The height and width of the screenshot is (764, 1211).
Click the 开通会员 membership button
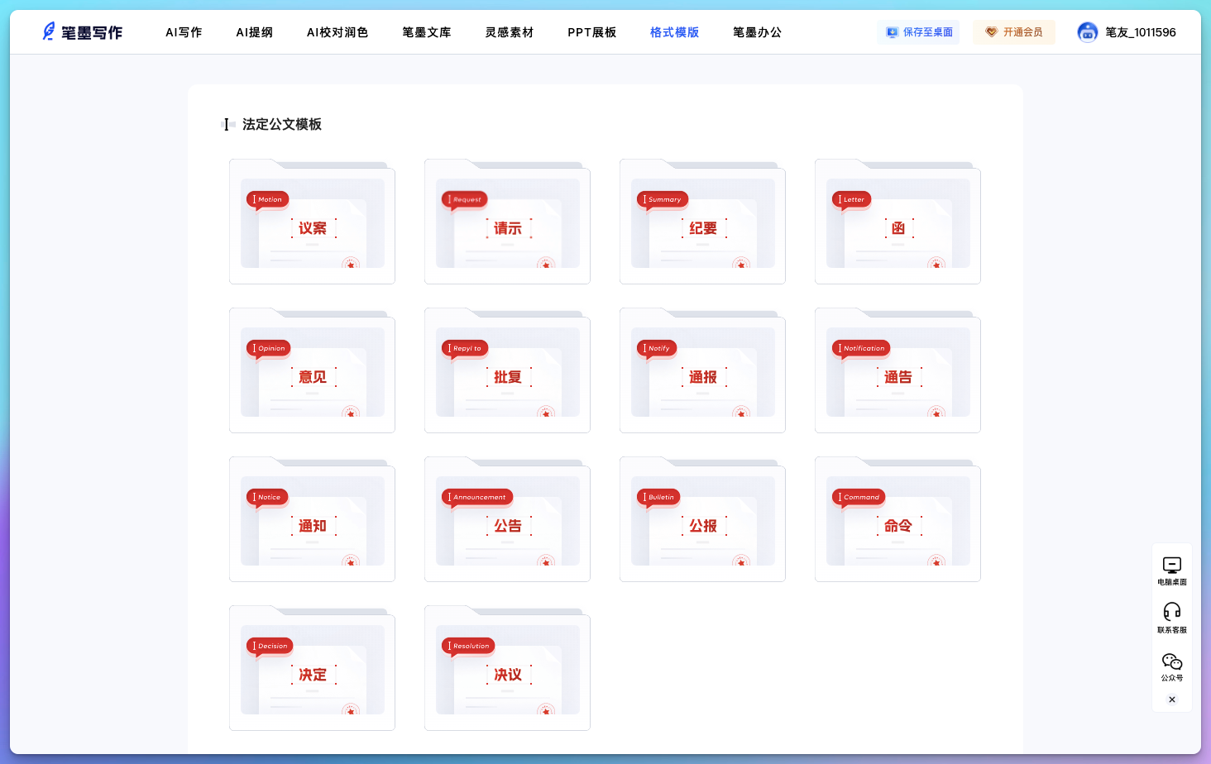click(1013, 32)
